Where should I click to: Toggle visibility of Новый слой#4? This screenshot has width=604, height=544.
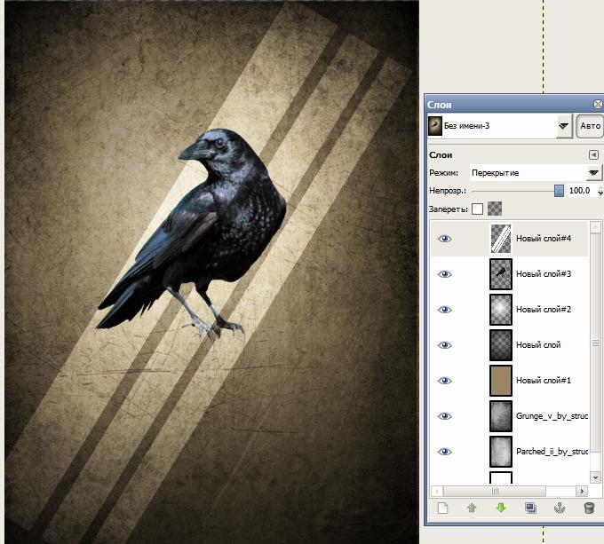coord(444,239)
